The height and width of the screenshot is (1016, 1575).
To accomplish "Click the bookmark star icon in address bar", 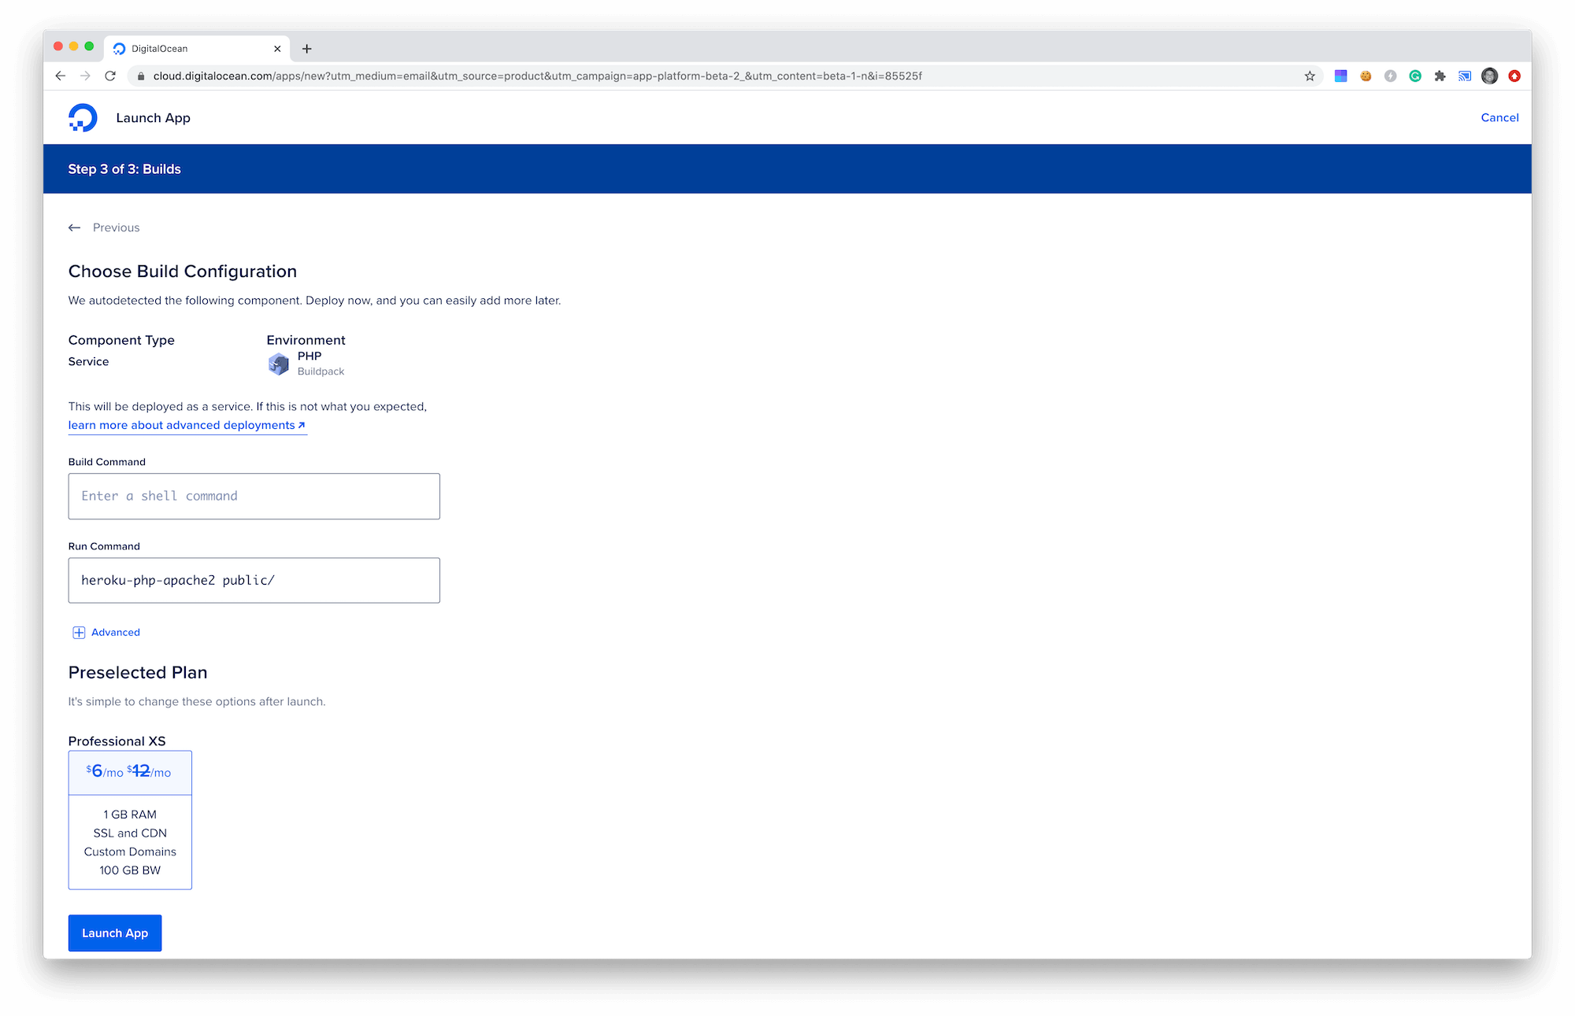I will 1310,76.
